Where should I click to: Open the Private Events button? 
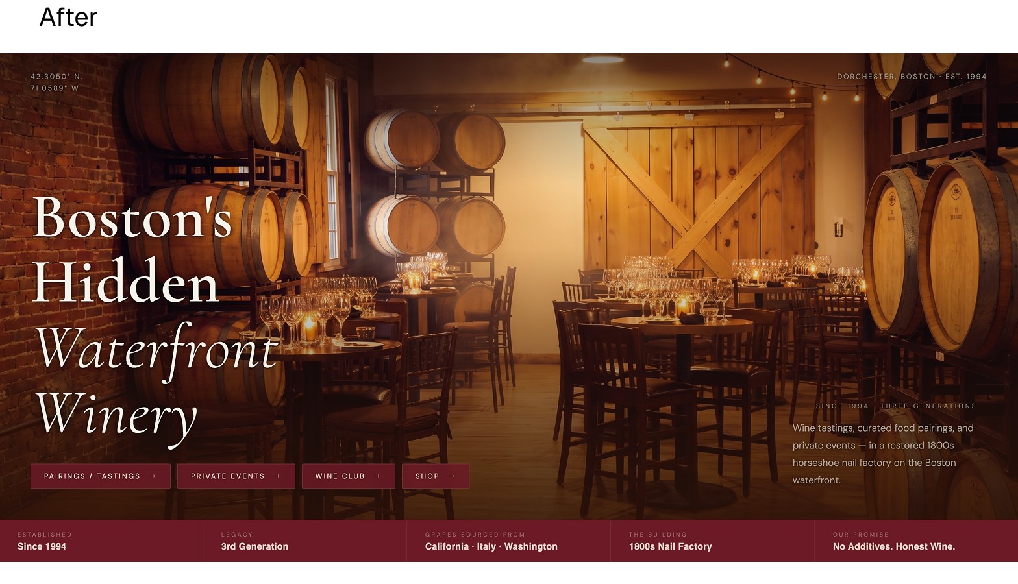pos(236,476)
